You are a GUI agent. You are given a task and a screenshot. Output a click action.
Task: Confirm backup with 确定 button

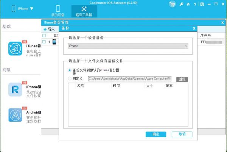(x=156, y=134)
